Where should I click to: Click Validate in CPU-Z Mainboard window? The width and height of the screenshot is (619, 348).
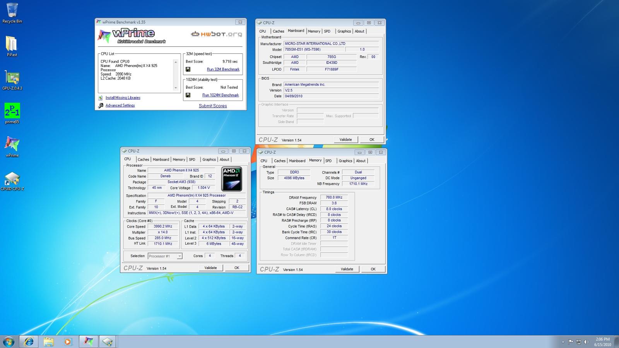point(346,140)
